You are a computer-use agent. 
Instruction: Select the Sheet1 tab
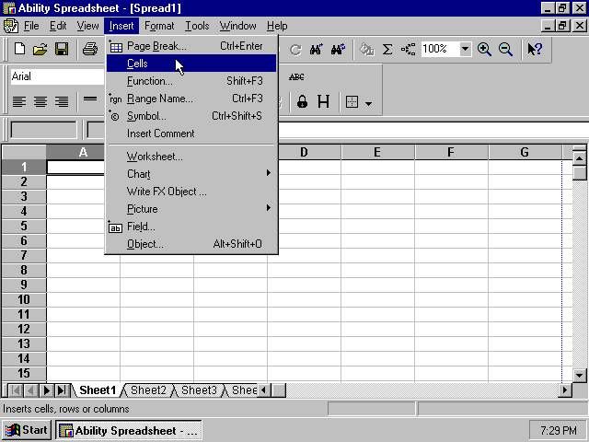[x=98, y=390]
